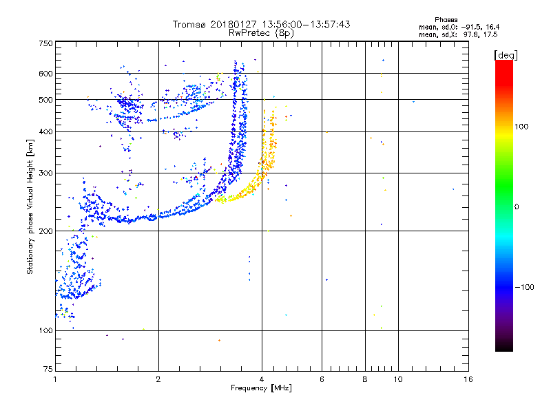Click the y-axis tick label '75'
The width and height of the screenshot is (551, 413).
click(x=48, y=369)
